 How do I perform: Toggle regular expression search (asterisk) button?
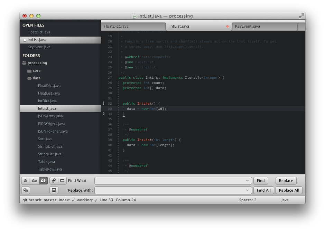26,181
